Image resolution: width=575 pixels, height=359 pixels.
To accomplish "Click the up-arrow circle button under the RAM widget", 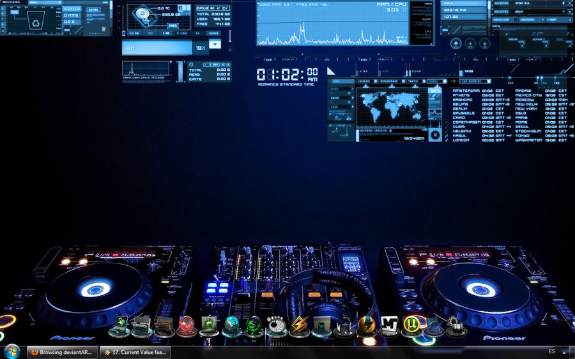I will [456, 43].
